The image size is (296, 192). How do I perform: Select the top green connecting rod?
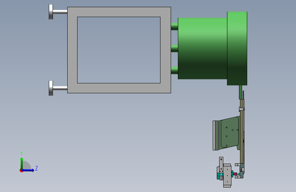pos(174,26)
